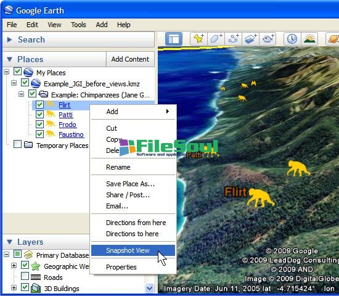Enable the Roads layer checkbox

click(25, 276)
